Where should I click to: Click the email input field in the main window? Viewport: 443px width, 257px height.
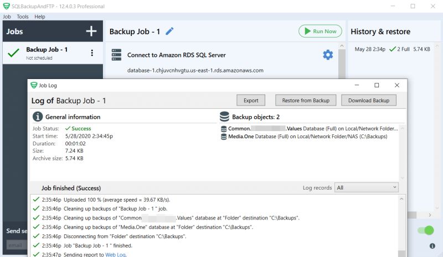pyautogui.click(x=17, y=245)
